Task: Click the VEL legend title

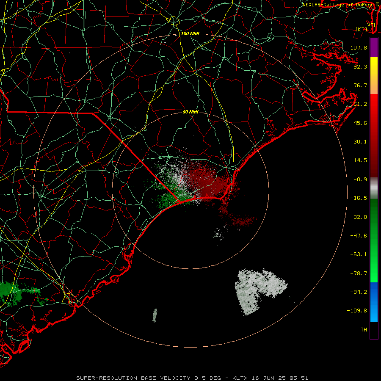Action: (372, 25)
